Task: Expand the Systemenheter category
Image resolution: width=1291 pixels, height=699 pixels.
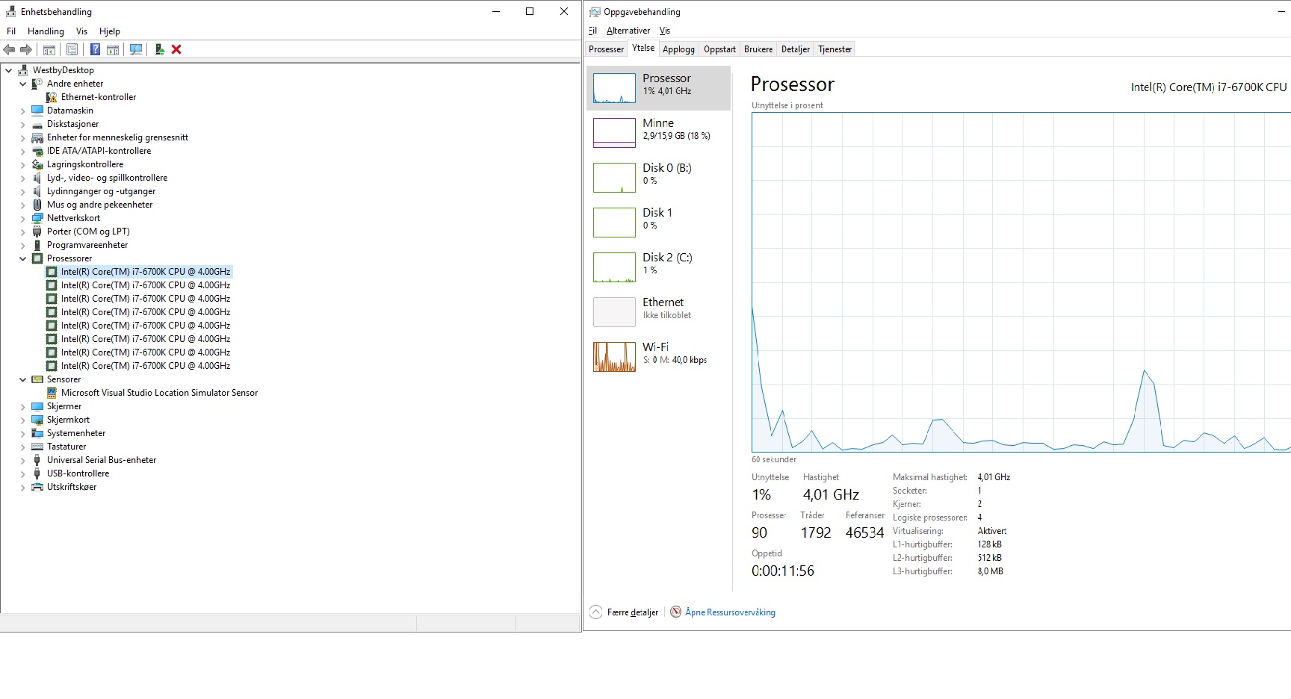Action: (x=23, y=433)
